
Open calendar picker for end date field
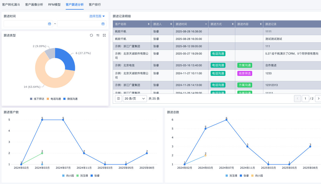pyautogui.click(x=103, y=24)
